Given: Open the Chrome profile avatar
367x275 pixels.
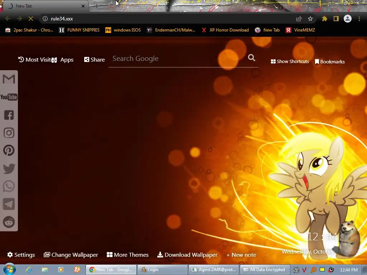Looking at the screenshot, I should pyautogui.click(x=348, y=19).
